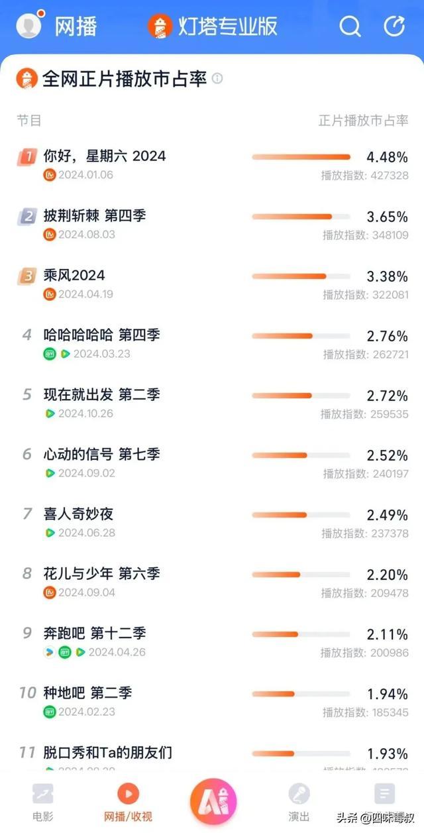Click the 乘风2024 program title

pos(74,276)
